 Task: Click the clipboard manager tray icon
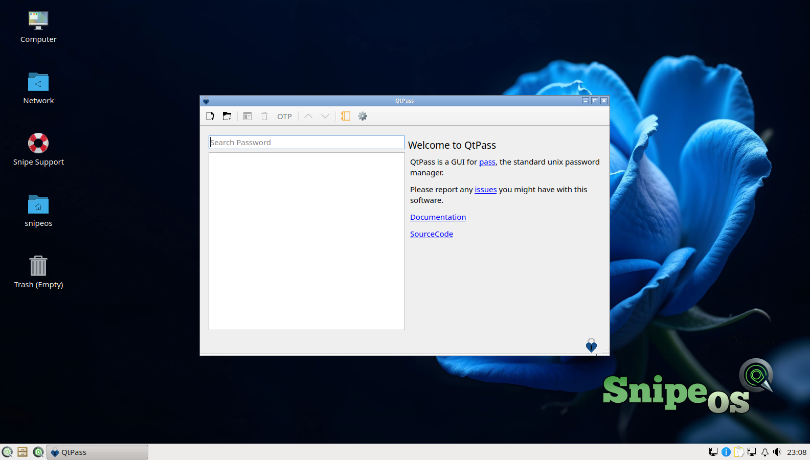click(739, 452)
